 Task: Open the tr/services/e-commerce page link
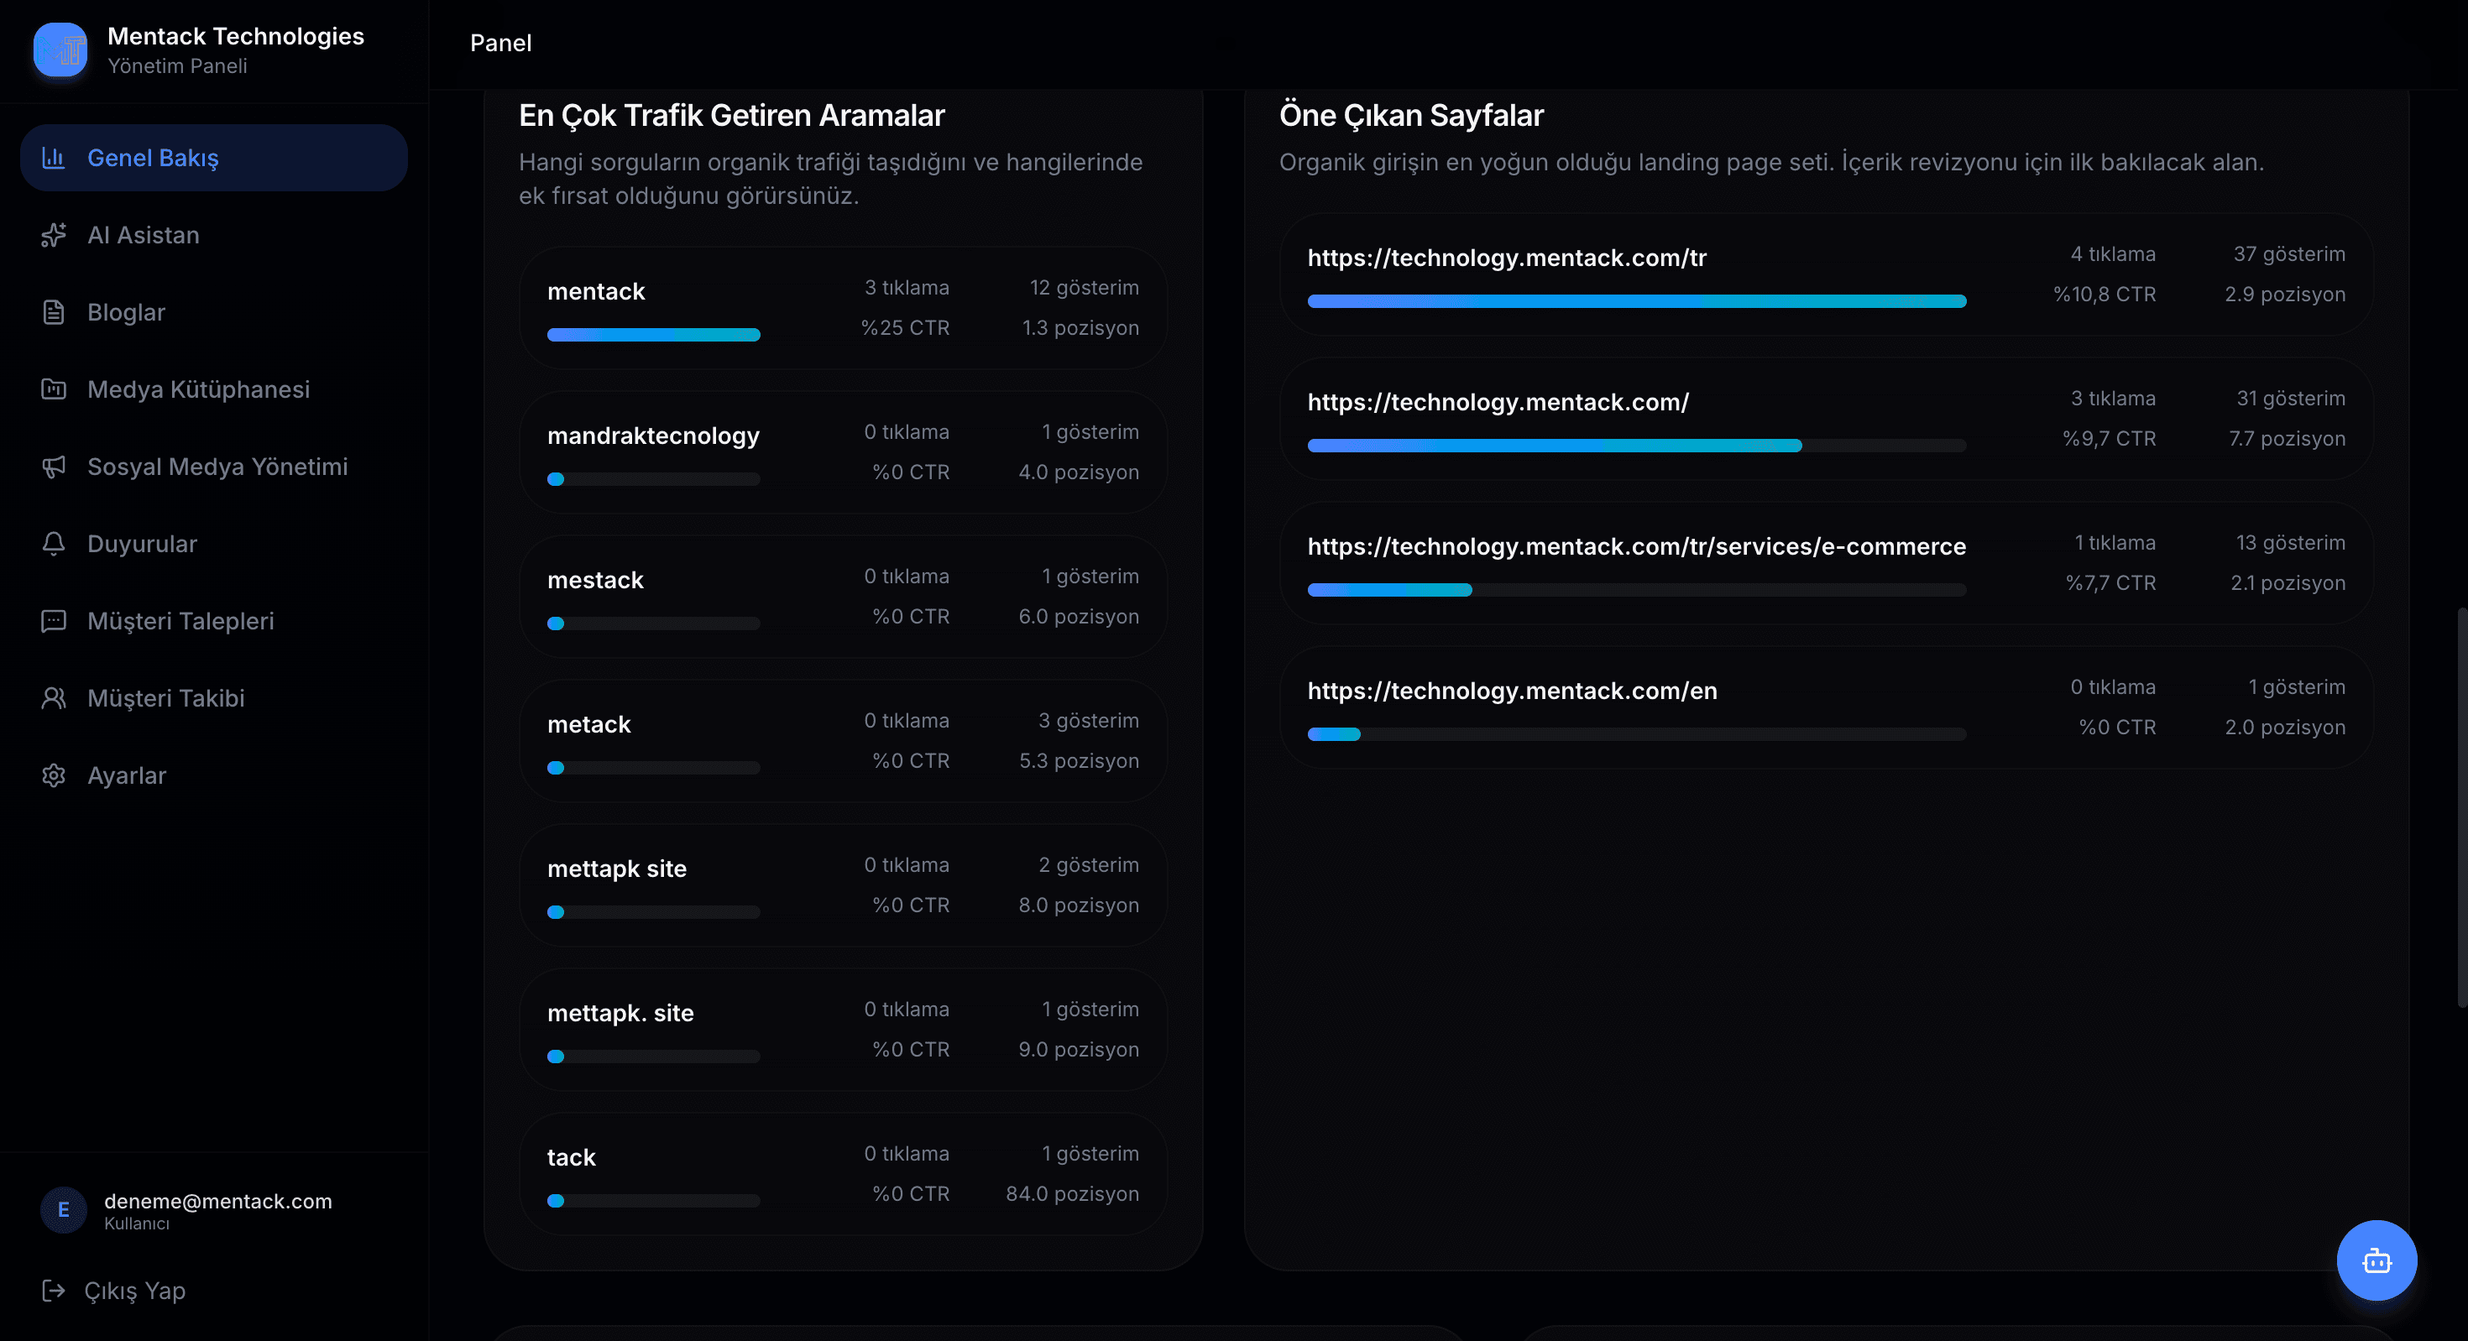tap(1636, 546)
